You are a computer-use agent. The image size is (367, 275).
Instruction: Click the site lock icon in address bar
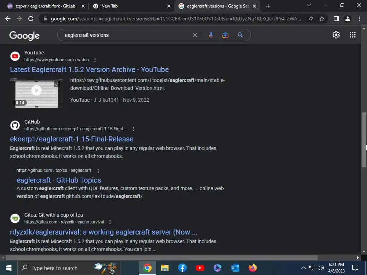[45, 19]
